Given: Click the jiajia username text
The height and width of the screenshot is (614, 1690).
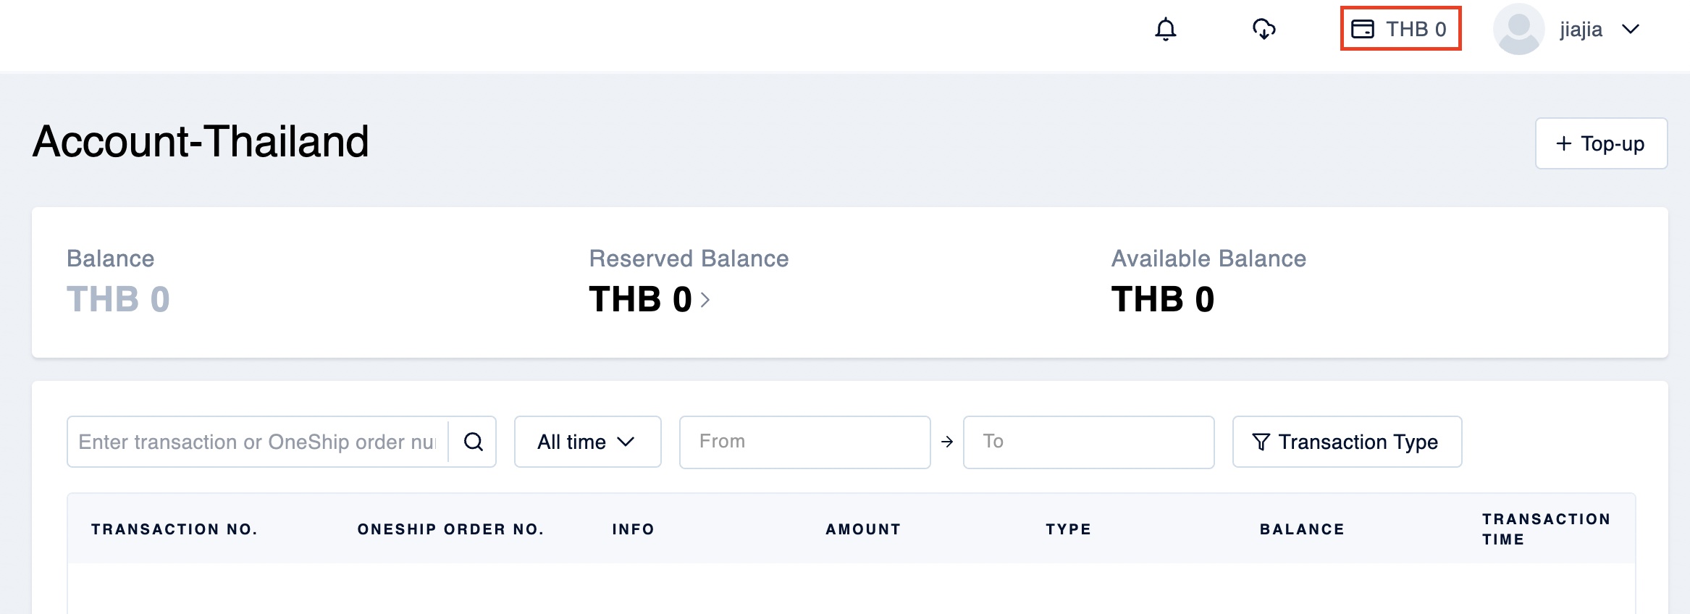Looking at the screenshot, I should 1581,29.
